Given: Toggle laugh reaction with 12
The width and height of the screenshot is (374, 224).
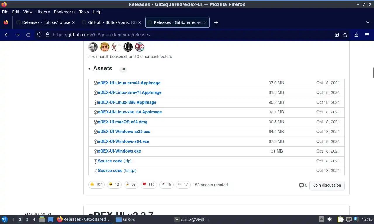Looking at the screenshot, I should [114, 185].
